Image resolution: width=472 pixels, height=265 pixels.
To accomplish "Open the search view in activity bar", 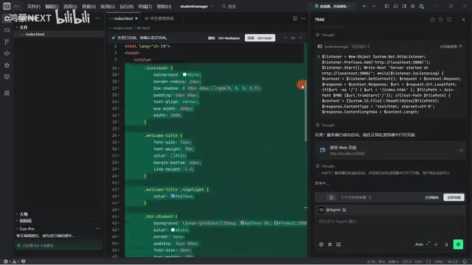I will point(7,29).
